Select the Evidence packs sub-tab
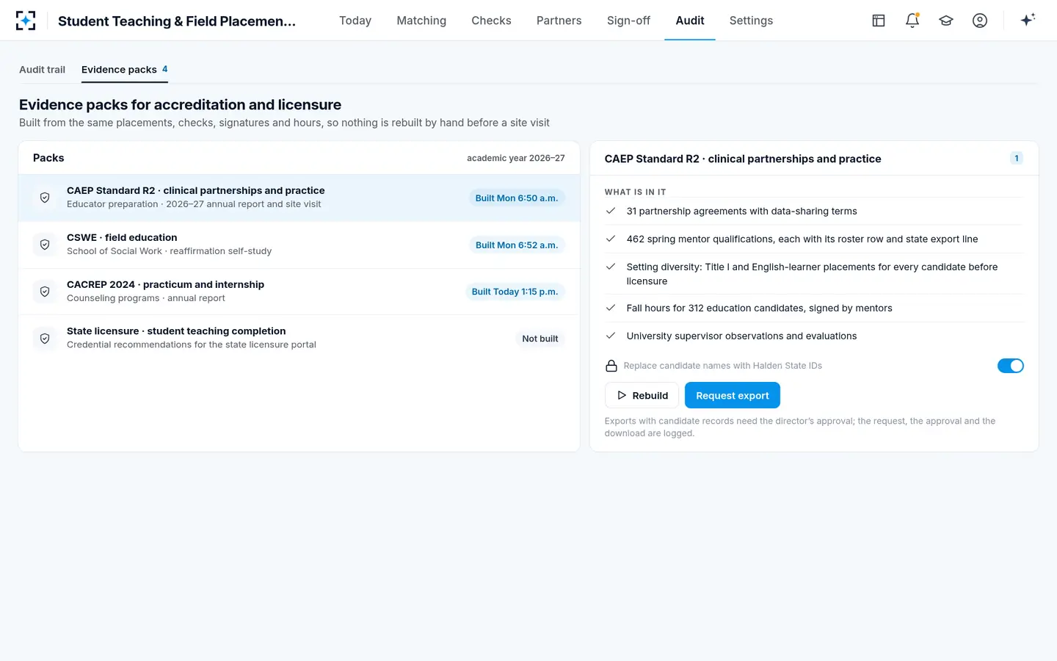 (125, 70)
